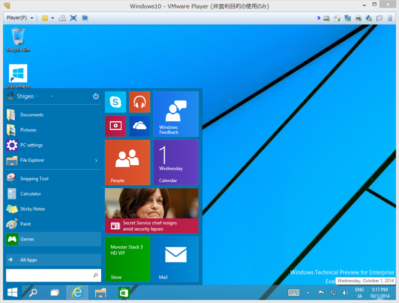Open the network tray icon
This screenshot has height=303, width=399.
[x=333, y=293]
